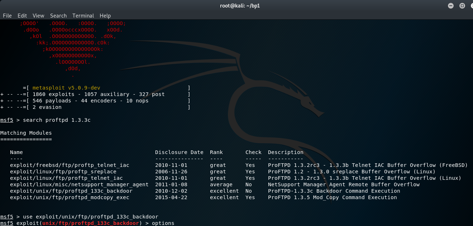Click the No check value for netsupport_manager_agent
The height and width of the screenshot is (226, 473).
point(249,184)
